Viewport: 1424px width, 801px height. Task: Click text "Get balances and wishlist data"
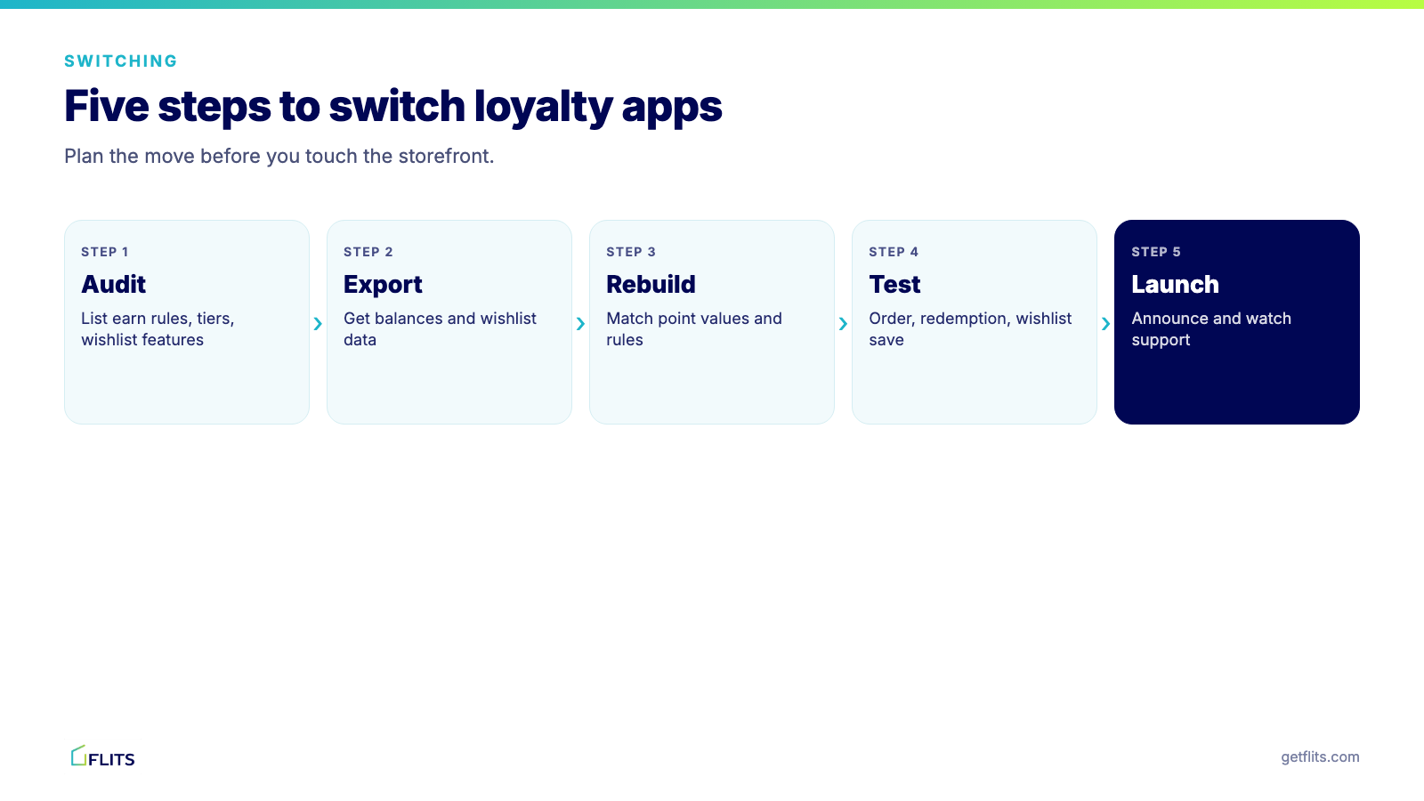[x=440, y=329]
